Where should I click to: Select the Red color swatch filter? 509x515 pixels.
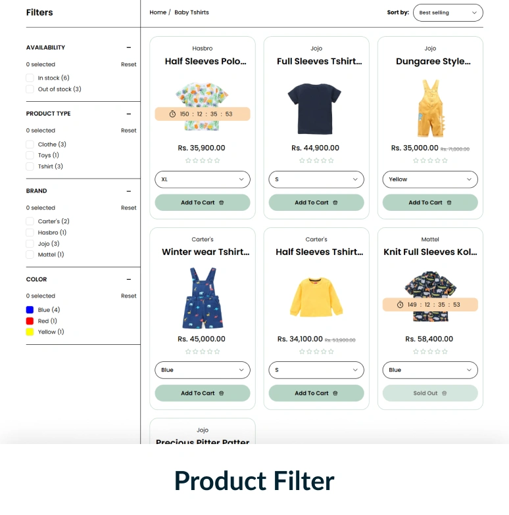(30, 321)
